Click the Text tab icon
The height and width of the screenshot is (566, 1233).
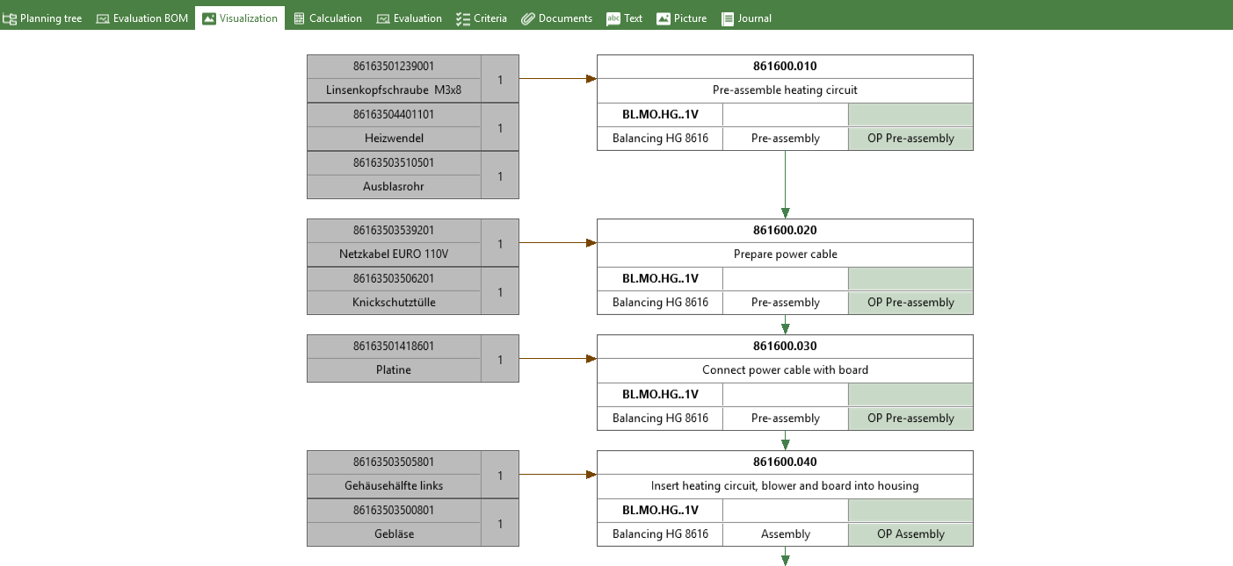coord(613,18)
